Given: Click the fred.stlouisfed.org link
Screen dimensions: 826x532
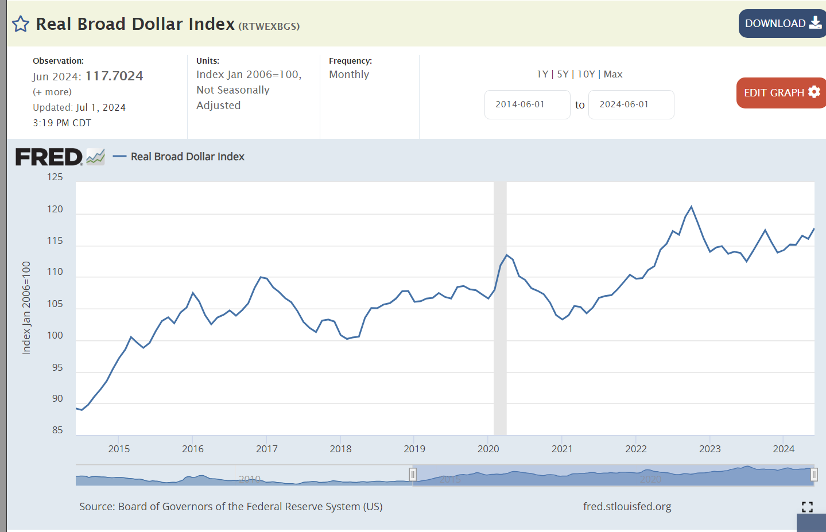Looking at the screenshot, I should coord(627,506).
